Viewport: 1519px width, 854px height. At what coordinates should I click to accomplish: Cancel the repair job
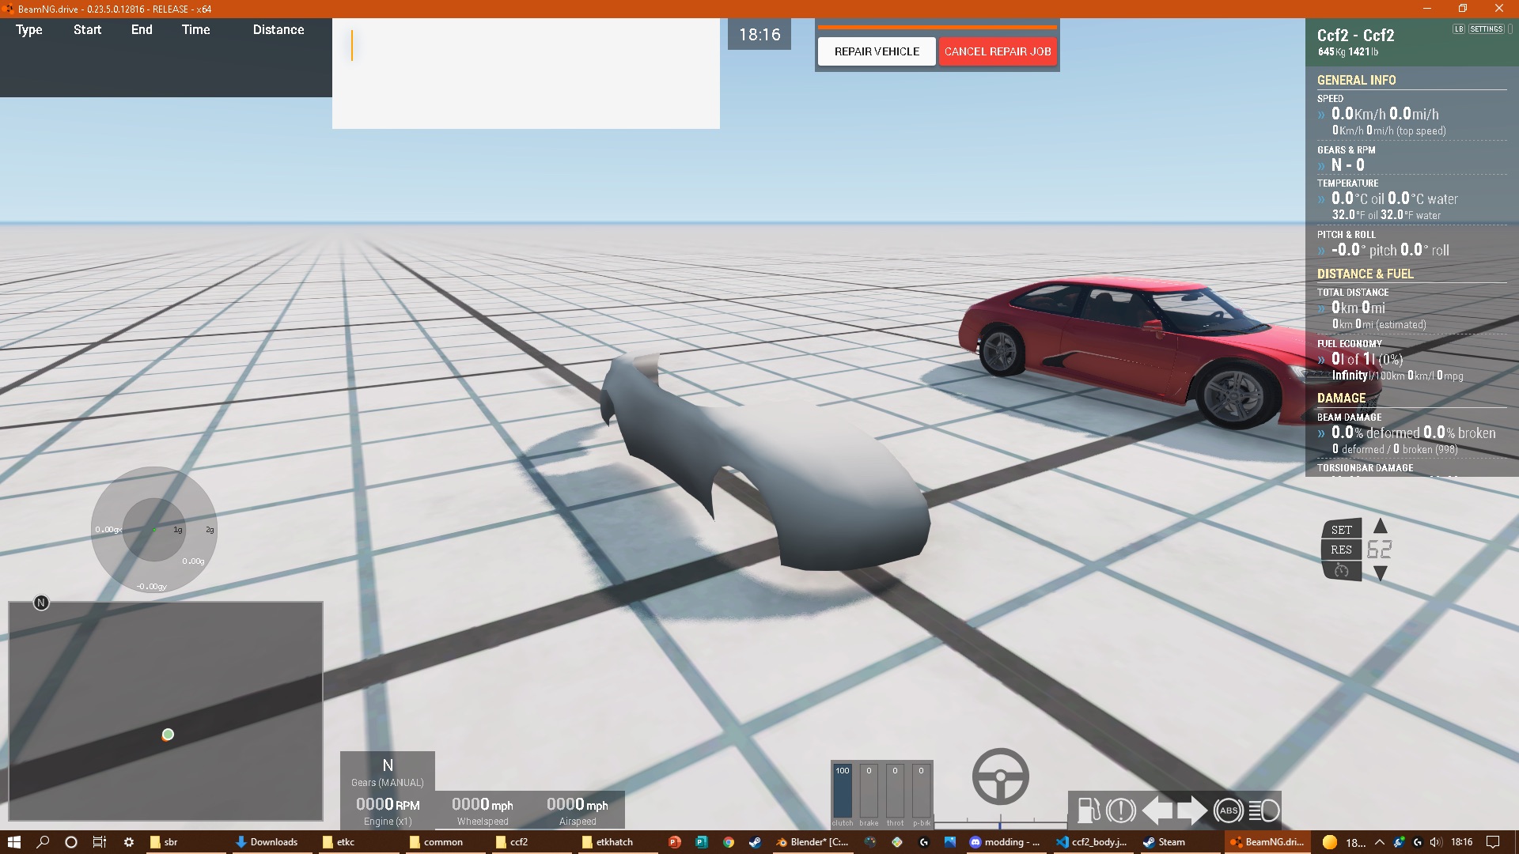coord(998,51)
